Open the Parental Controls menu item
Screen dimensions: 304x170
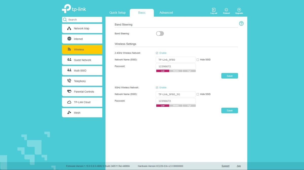tap(82, 92)
